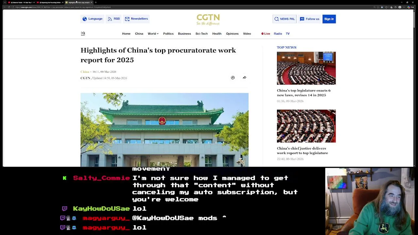Click the RSS feed icon
Viewport: 418px width, 235px height.
pyautogui.click(x=110, y=19)
